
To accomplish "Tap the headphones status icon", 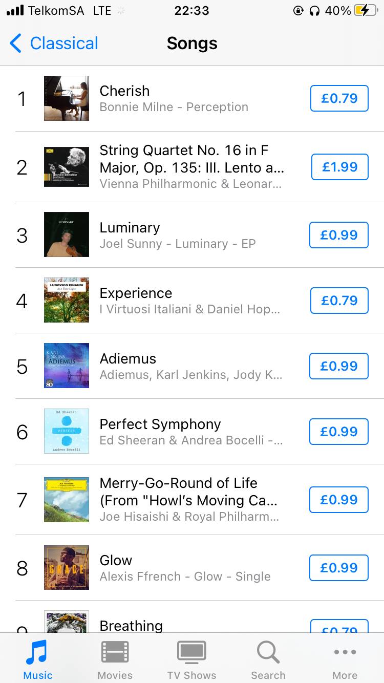I will (314, 11).
